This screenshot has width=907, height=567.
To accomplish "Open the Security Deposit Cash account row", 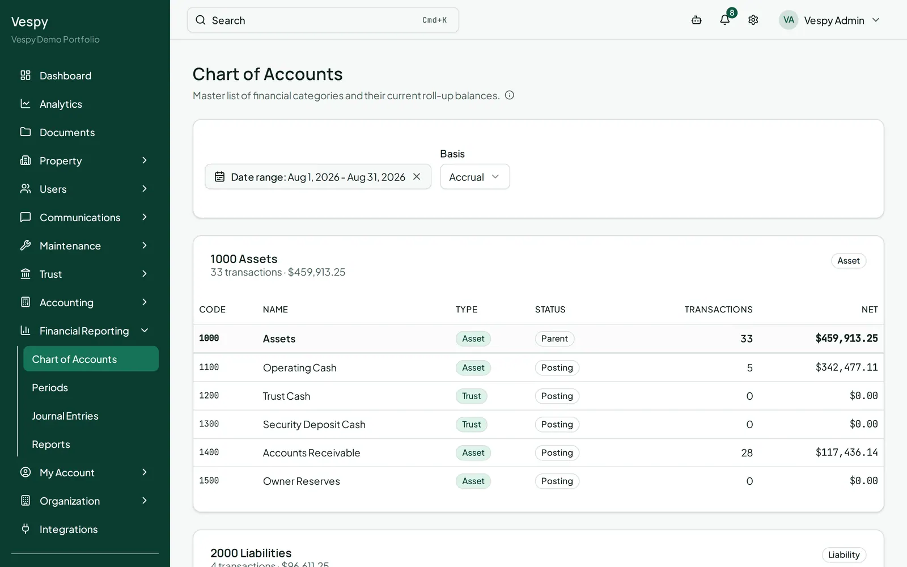I will pos(539,424).
